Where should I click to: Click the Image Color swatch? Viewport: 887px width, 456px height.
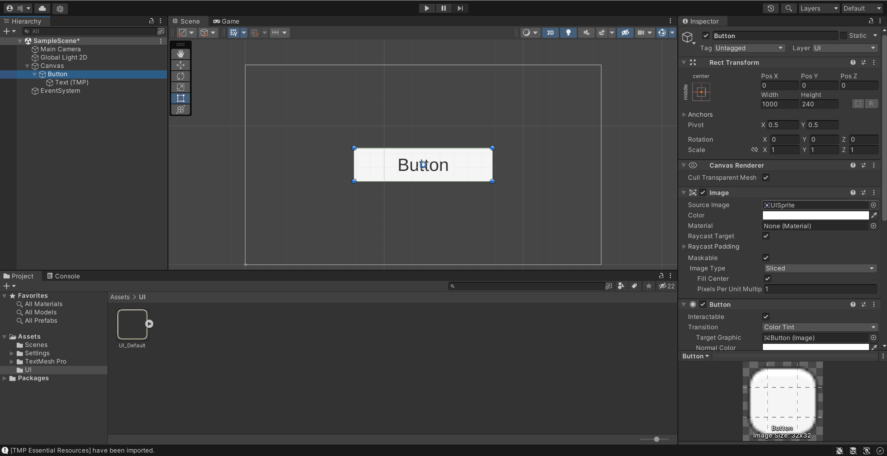[x=815, y=215]
